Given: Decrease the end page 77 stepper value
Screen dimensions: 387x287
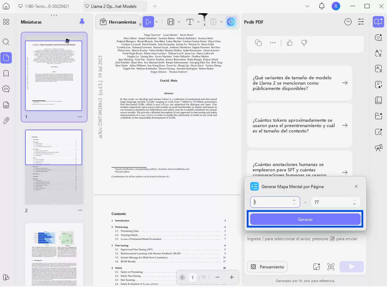Looking at the screenshot, I should click(354, 204).
